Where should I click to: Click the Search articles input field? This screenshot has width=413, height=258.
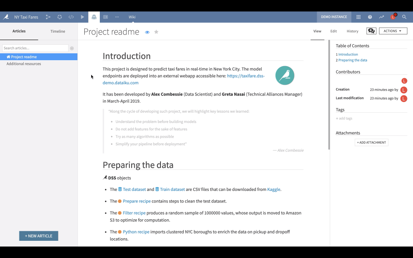point(35,48)
